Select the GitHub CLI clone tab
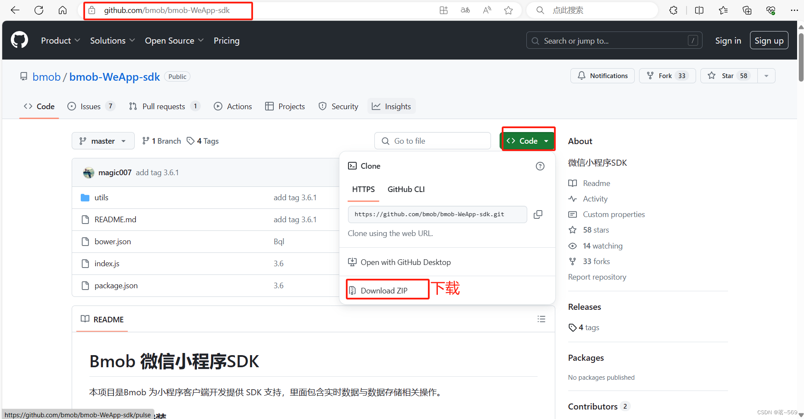This screenshot has height=419, width=804. pos(406,189)
